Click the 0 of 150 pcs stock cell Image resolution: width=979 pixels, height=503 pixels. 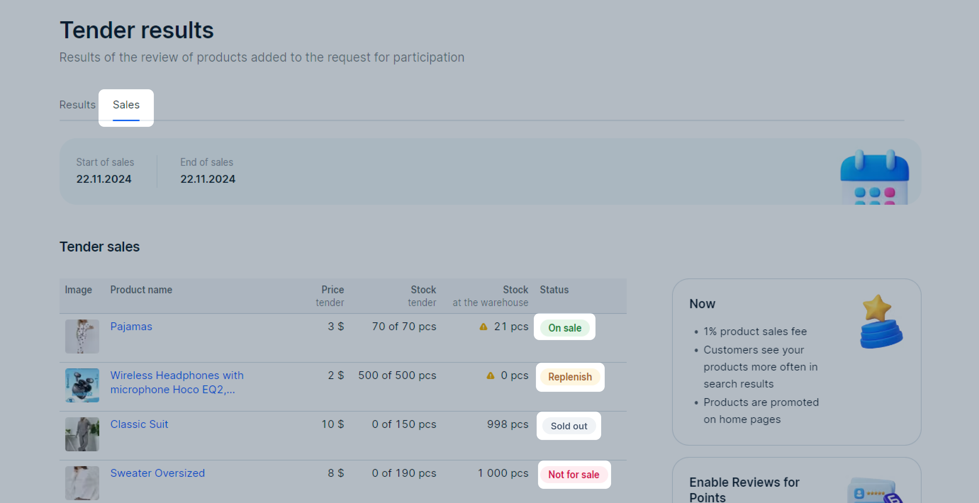[404, 424]
